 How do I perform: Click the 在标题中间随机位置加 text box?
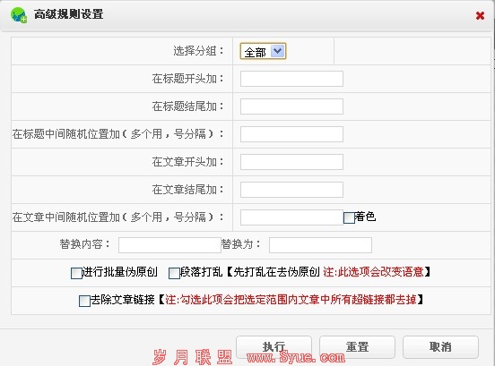(x=291, y=134)
